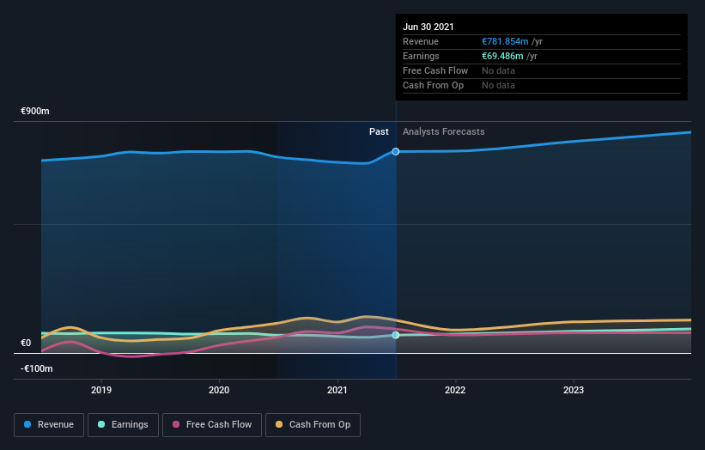705x450 pixels.
Task: Toggle the Cash From Op legend button
Action: coord(313,425)
